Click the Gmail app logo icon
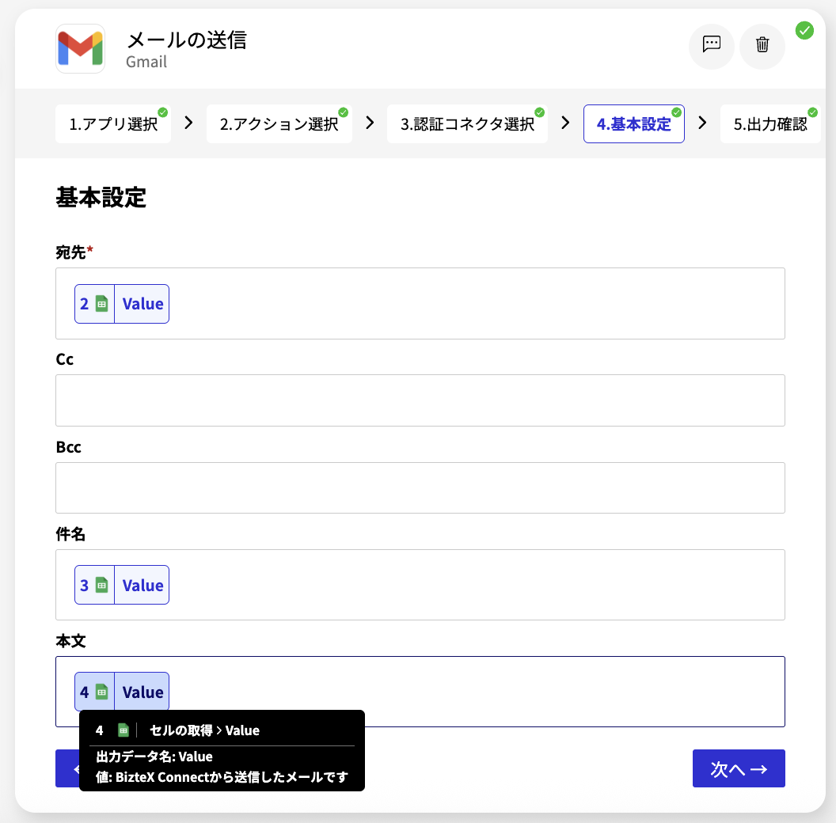Viewport: 836px width, 823px height. pyautogui.click(x=80, y=48)
